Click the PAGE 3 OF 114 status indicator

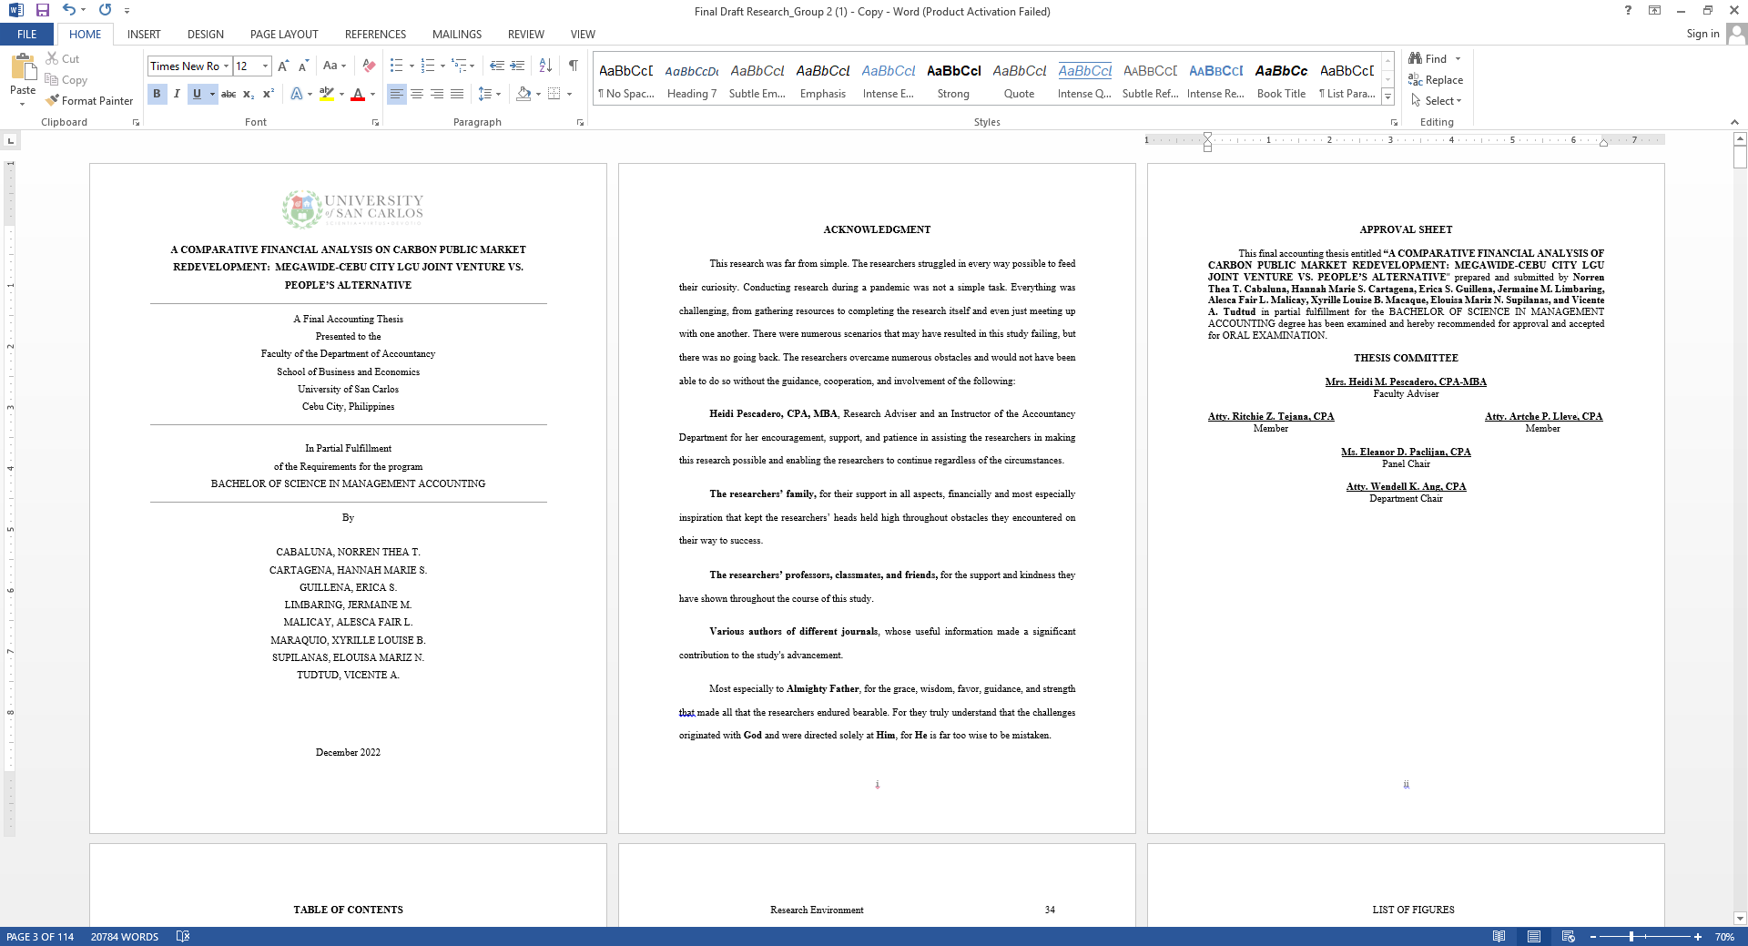[x=40, y=937]
